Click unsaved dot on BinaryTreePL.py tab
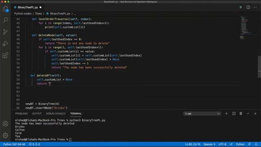The width and height of the screenshot is (261, 147). pos(40,7)
